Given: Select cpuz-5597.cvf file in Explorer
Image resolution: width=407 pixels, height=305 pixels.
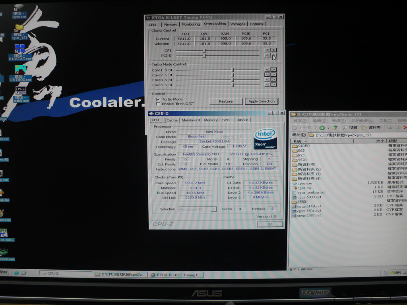Looking at the screenshot, I should coord(306,216).
